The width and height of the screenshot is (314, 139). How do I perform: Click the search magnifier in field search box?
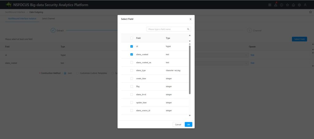tap(188, 29)
